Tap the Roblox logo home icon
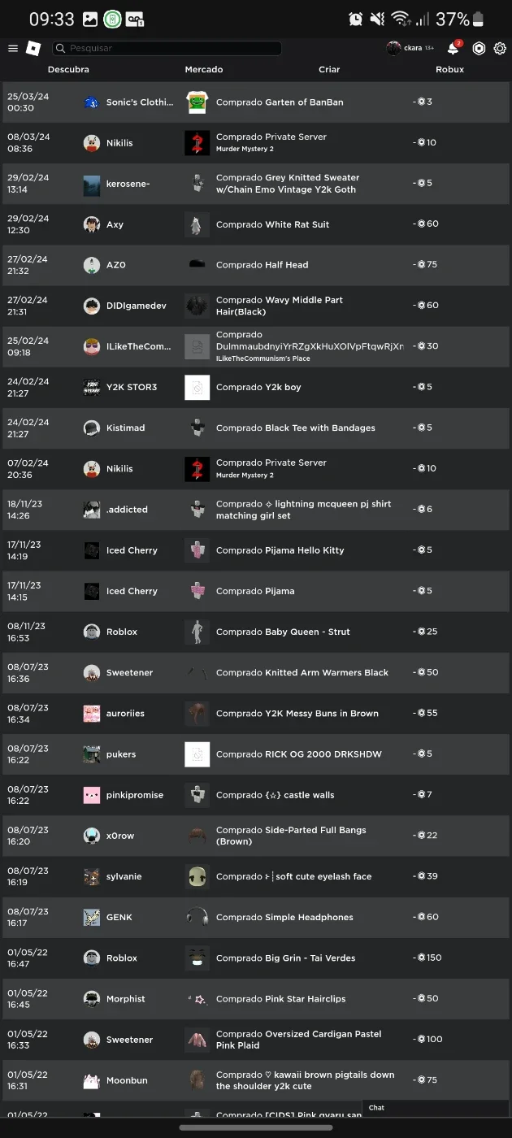Screen dimensions: 512x1138 click(x=33, y=49)
